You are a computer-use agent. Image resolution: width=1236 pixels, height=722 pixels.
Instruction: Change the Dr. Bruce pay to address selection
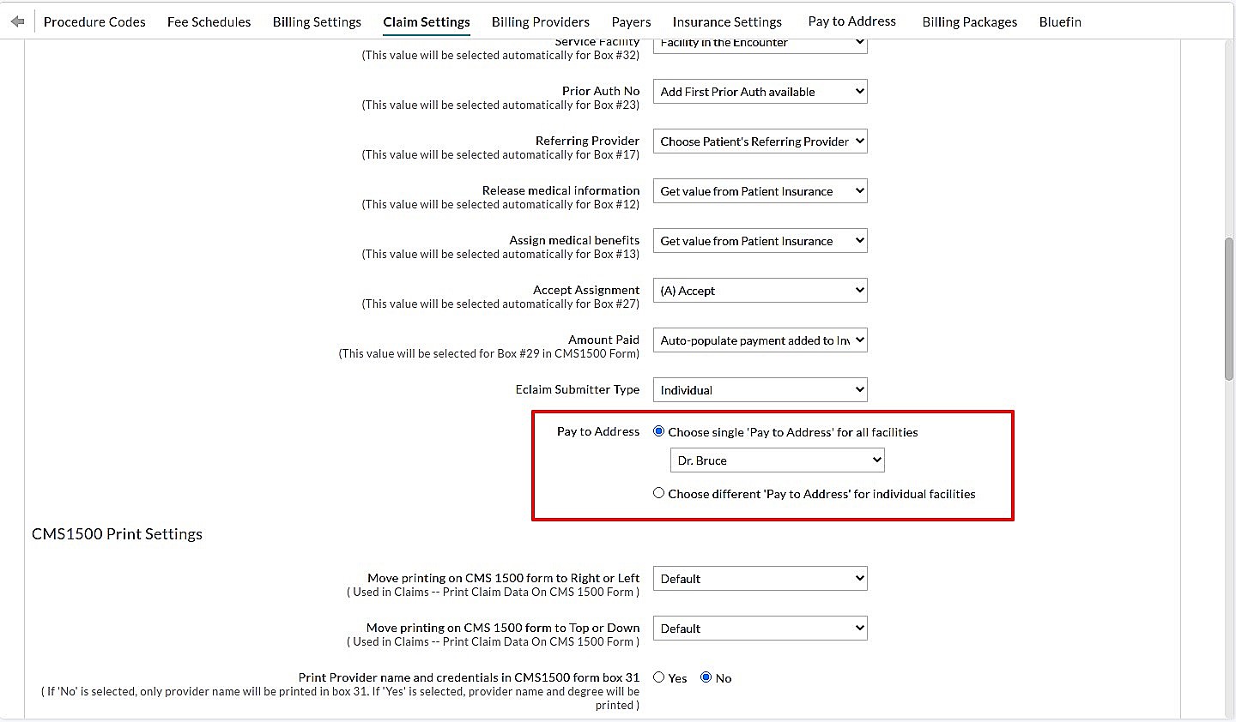tap(777, 460)
